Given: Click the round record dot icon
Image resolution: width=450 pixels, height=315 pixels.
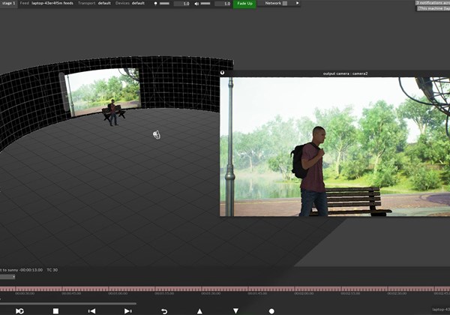Looking at the screenshot, I should click(x=271, y=310).
